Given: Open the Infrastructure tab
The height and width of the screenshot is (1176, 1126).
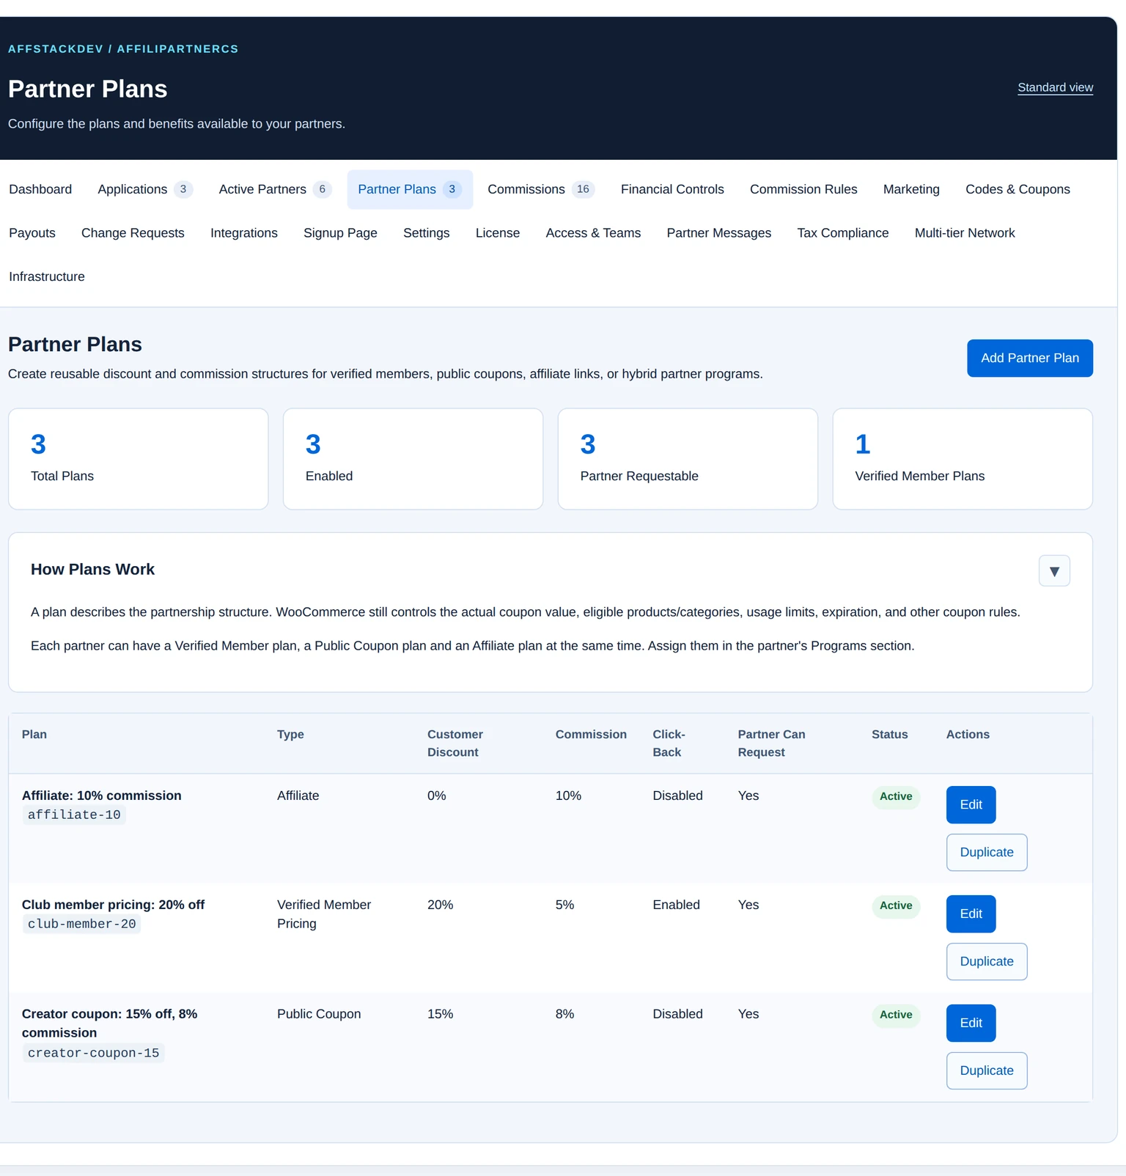Looking at the screenshot, I should click(x=47, y=277).
